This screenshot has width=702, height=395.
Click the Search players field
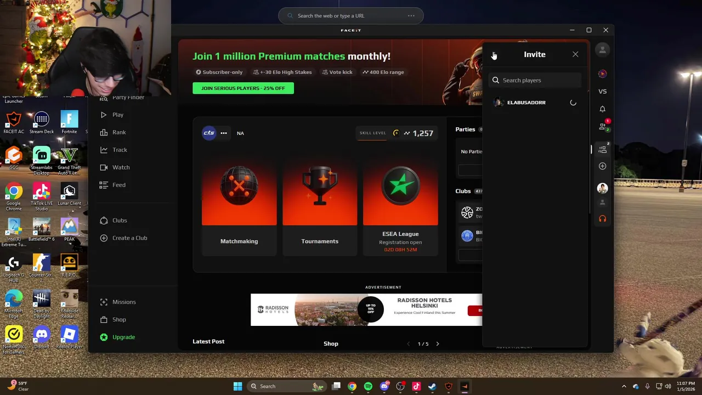click(x=535, y=80)
